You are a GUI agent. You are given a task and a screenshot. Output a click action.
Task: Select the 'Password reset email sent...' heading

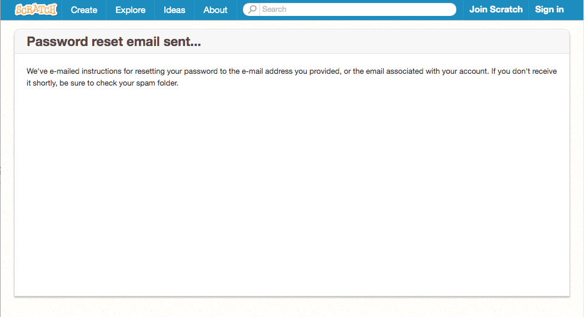pyautogui.click(x=113, y=42)
